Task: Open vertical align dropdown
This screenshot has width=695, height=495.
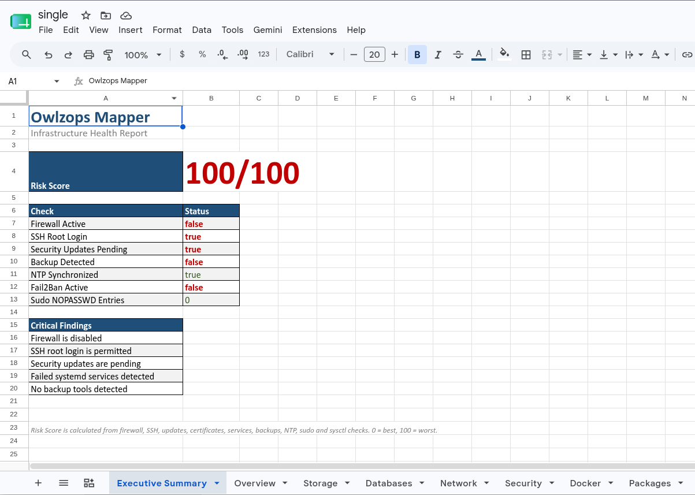Action: coord(608,54)
